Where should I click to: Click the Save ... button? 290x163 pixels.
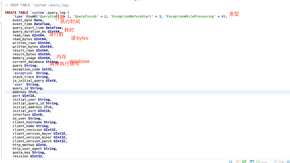[263, 162]
